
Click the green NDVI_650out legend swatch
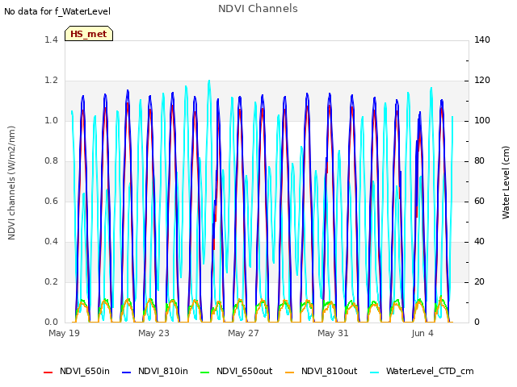tap(204, 372)
